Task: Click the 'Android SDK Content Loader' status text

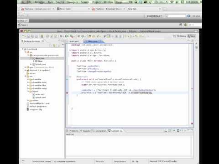Action: [163, 161]
